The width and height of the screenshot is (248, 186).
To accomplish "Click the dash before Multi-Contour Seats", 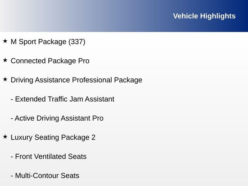I will (12, 176).
